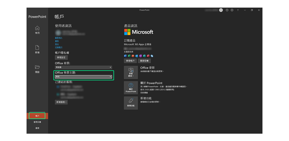Open the 常用 (Home) page in sidebar
The height and width of the screenshot is (141, 289).
click(37, 30)
